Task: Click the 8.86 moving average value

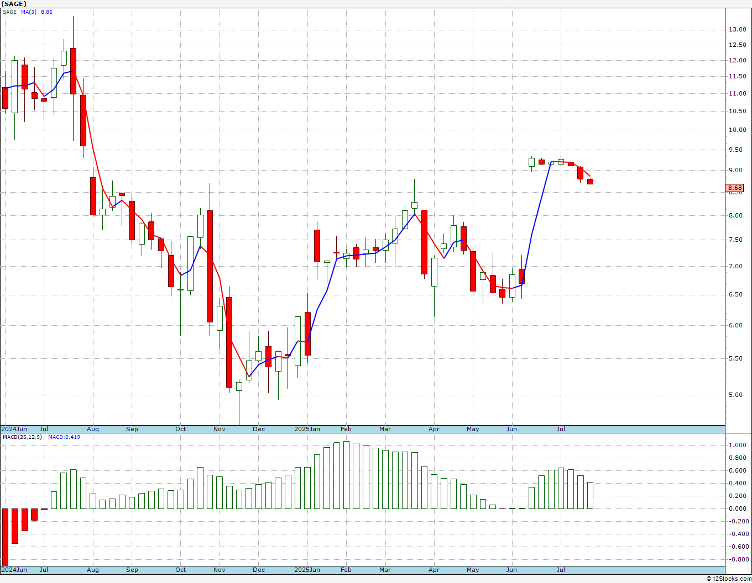Action: click(x=47, y=12)
